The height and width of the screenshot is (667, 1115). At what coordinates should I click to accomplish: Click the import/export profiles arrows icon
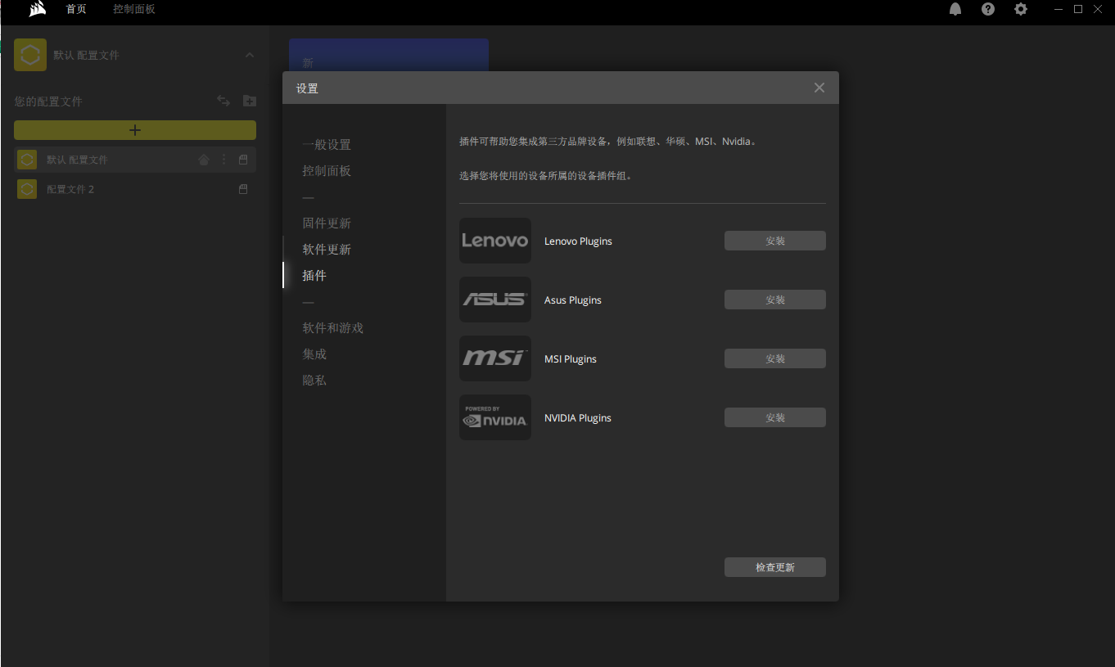(x=223, y=101)
